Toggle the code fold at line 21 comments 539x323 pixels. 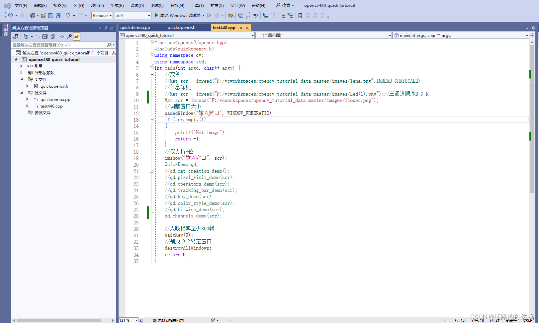(151, 171)
